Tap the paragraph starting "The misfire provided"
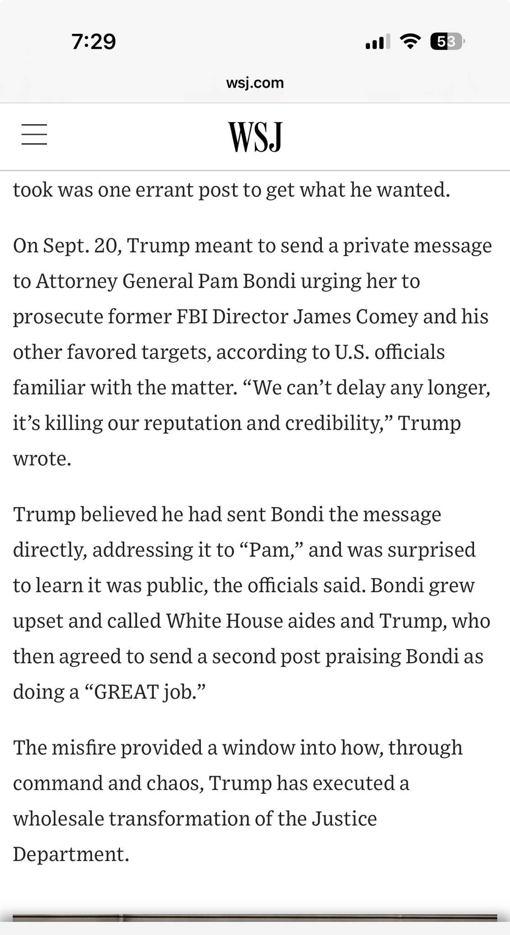The height and width of the screenshot is (935, 510). (x=237, y=800)
